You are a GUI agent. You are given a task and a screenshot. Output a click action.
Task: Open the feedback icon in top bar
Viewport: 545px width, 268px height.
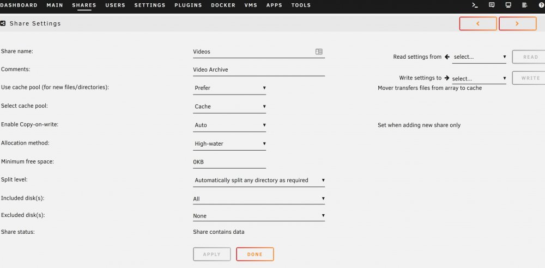pos(492,5)
